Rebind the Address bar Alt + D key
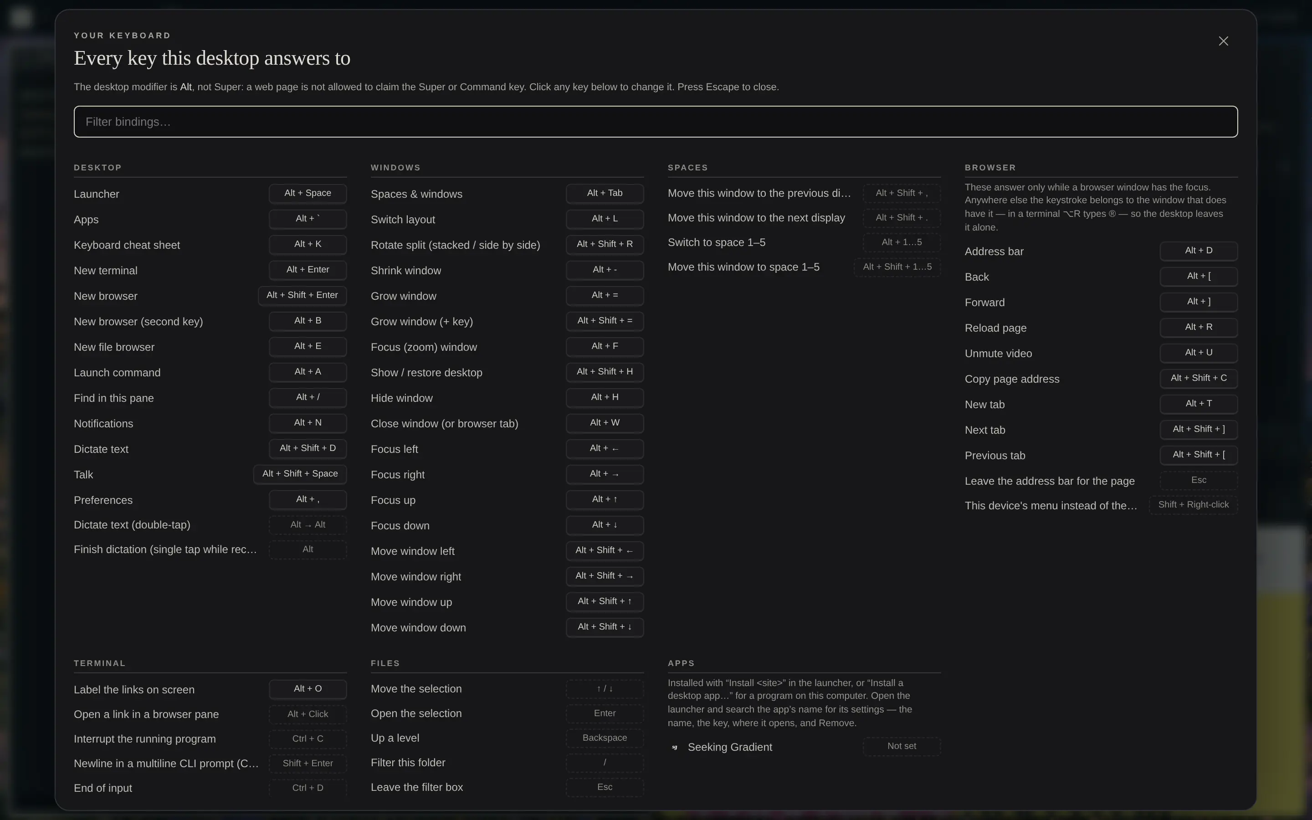 1199,251
